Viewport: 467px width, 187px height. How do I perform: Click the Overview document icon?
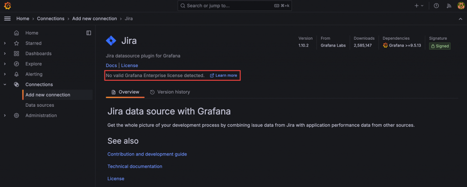[114, 92]
